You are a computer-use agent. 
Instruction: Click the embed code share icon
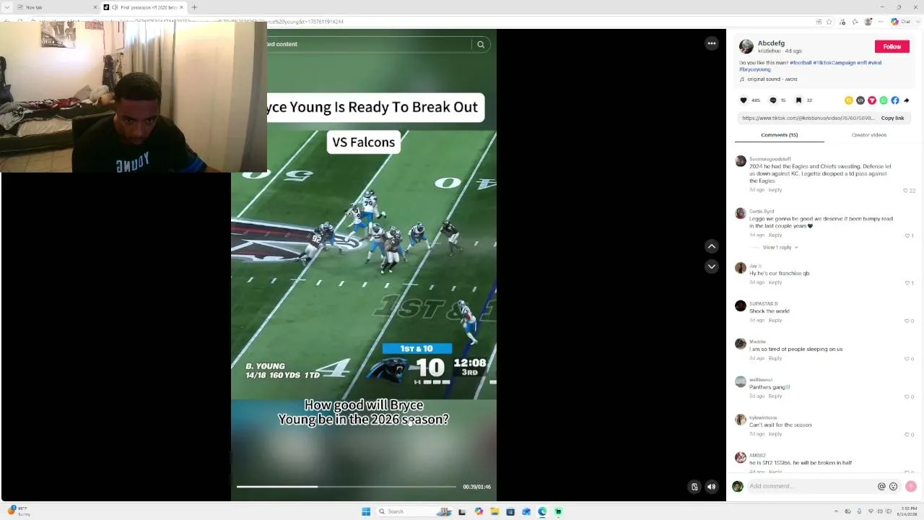[x=860, y=100]
